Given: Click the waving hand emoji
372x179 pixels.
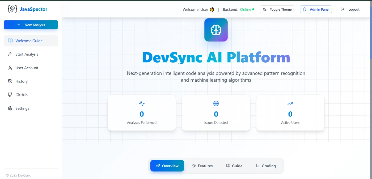Looking at the screenshot, I should coord(212,9).
